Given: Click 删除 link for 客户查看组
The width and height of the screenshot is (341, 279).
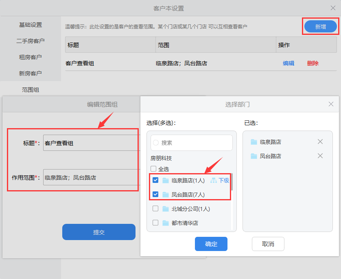Looking at the screenshot, I should (x=313, y=63).
